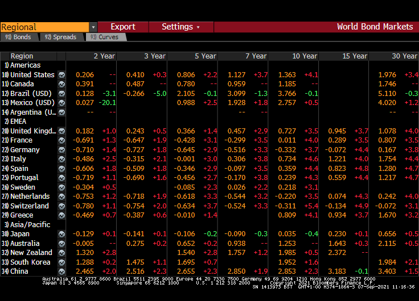Open chart icon for Brazil (USD) row
The image size is (419, 301).
tap(61, 94)
